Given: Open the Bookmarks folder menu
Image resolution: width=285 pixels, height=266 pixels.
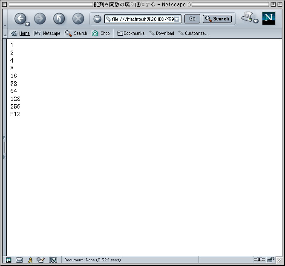Looking at the screenshot, I should (131, 33).
